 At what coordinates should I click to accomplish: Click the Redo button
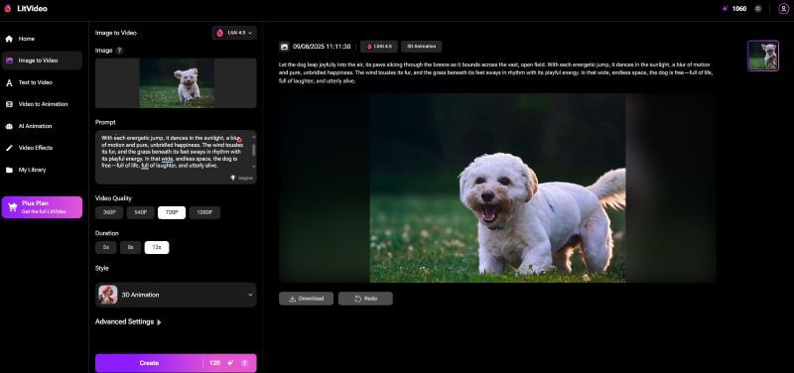(365, 299)
